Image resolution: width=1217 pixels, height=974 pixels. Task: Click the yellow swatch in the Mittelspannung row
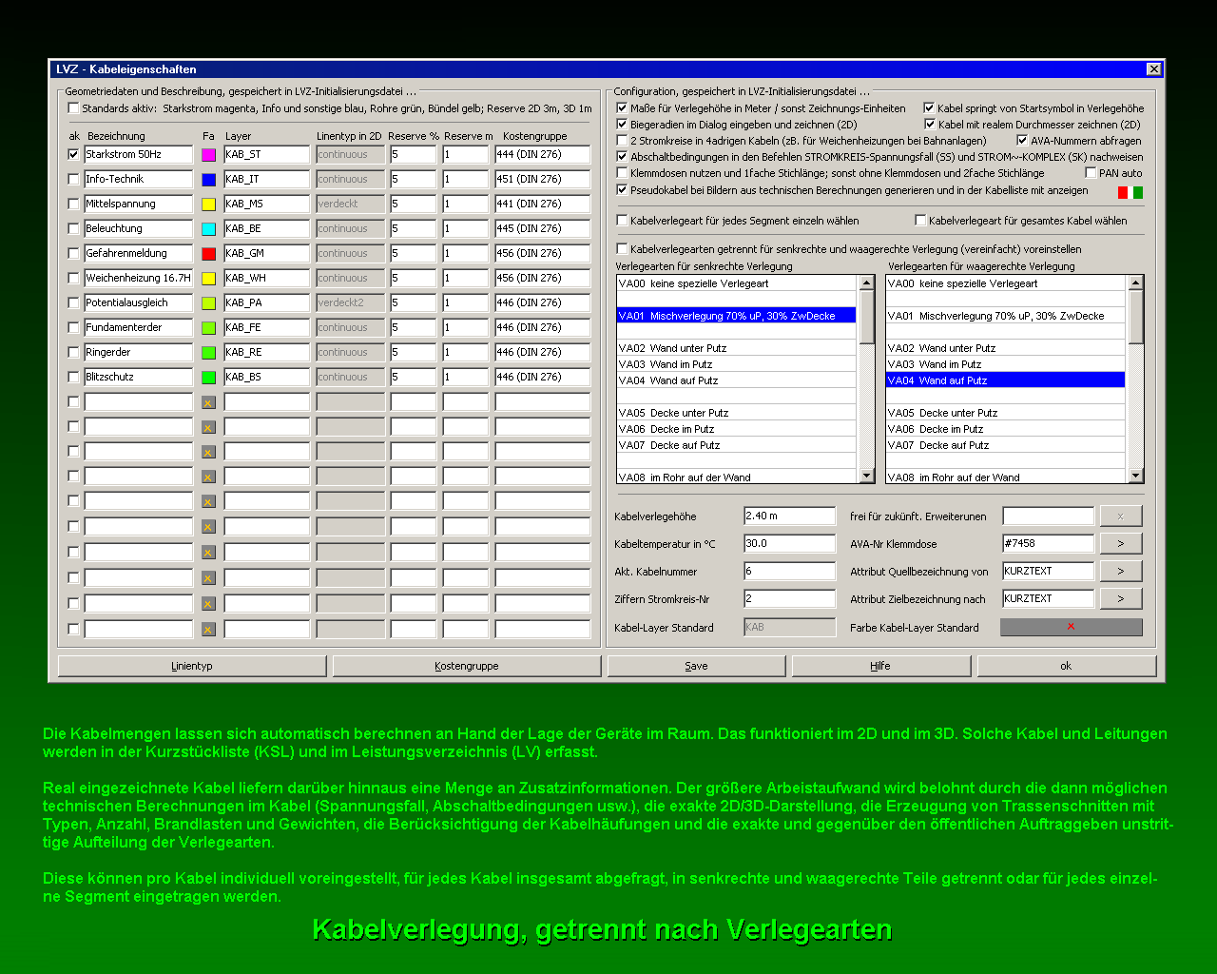(x=208, y=205)
